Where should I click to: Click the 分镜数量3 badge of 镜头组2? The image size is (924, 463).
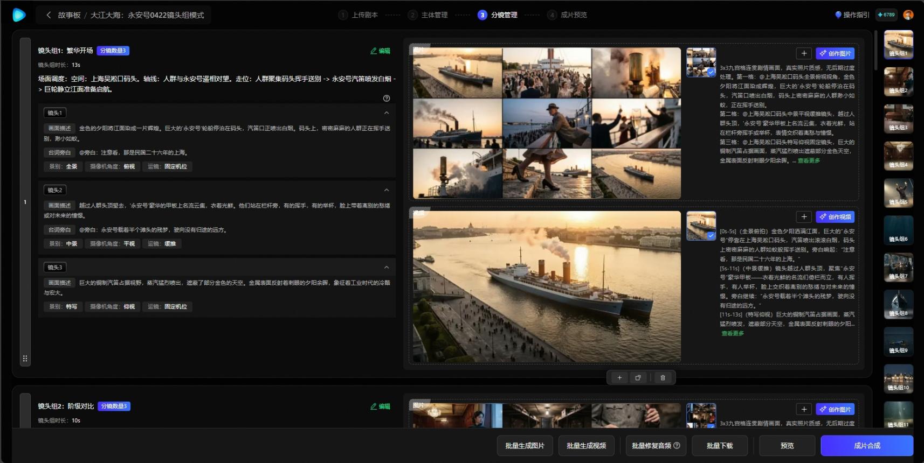(x=114, y=406)
